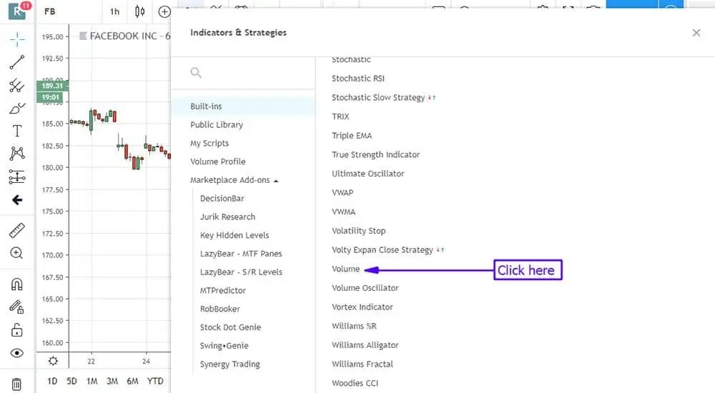Add the True Strength Indicator
This screenshot has width=715, height=393.
point(376,154)
